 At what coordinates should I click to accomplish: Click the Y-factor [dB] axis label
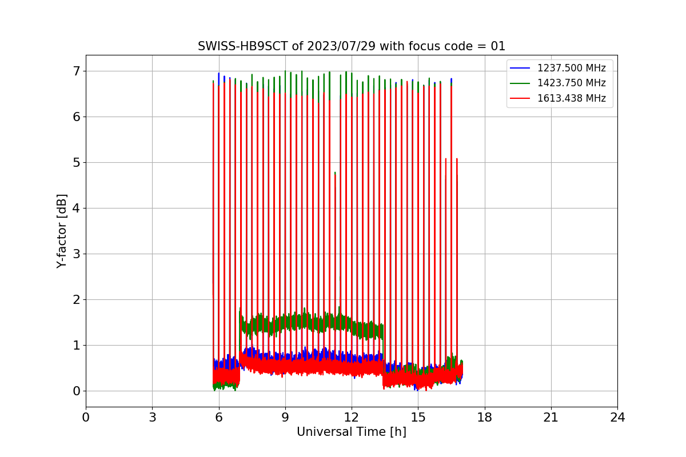coord(62,231)
